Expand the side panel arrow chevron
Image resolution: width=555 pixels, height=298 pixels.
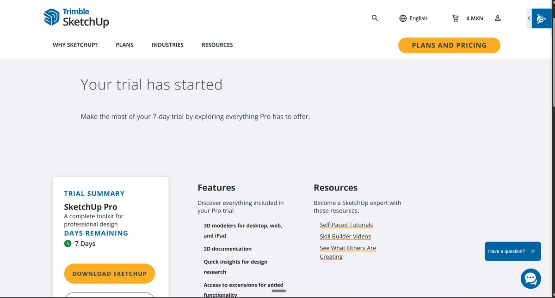tap(529, 18)
